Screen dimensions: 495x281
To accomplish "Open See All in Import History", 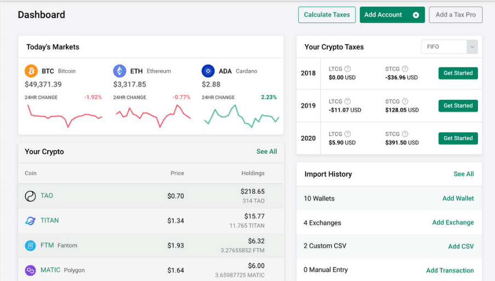I will 463,174.
